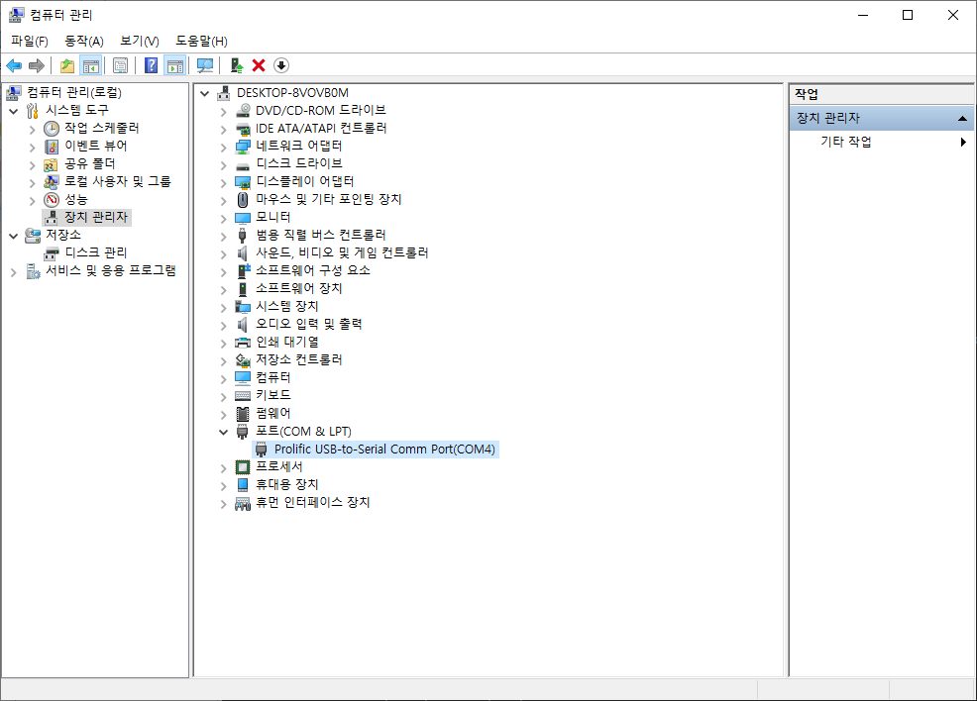Collapse the 시스템 도구 tree node
The width and height of the screenshot is (977, 701).
[x=14, y=111]
